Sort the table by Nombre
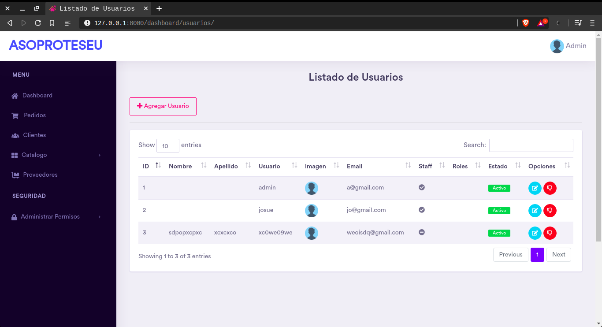 pos(187,166)
